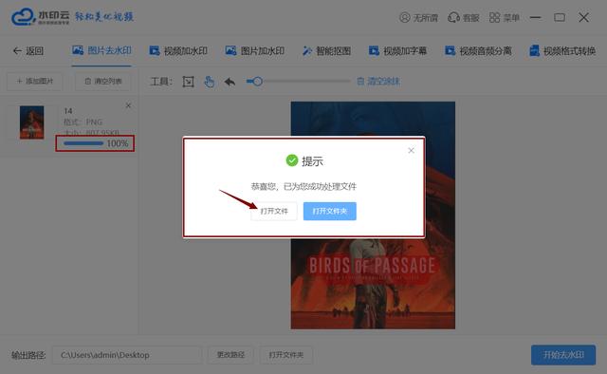Click the undo arrow tool icon

(x=230, y=82)
